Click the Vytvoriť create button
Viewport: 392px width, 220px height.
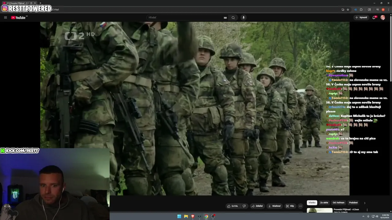pos(361,17)
